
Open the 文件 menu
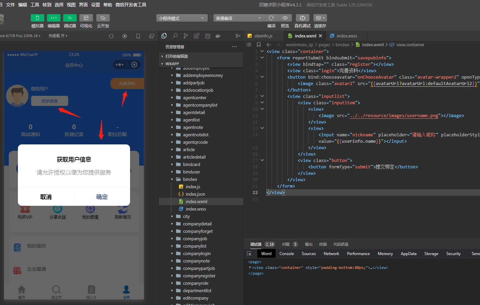tap(10, 5)
